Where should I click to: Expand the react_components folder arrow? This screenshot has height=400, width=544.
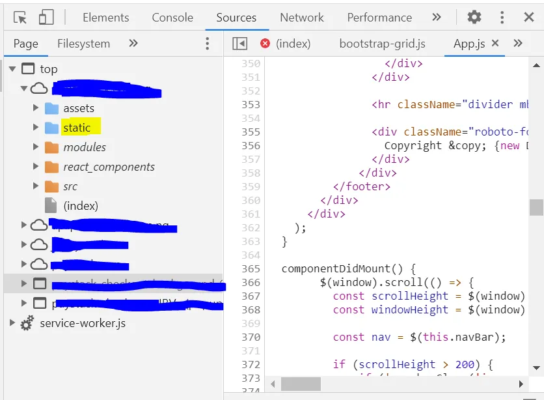coord(35,166)
